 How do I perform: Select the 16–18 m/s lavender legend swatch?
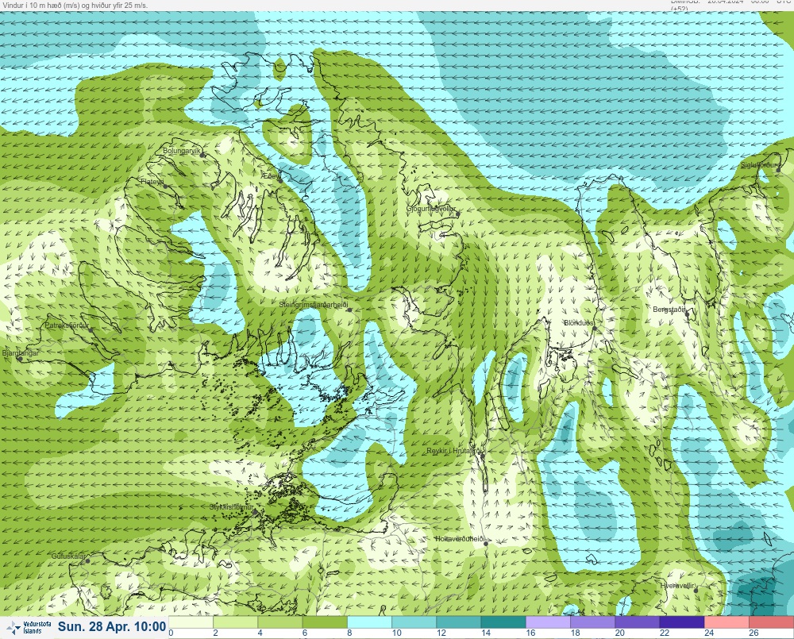click(548, 622)
